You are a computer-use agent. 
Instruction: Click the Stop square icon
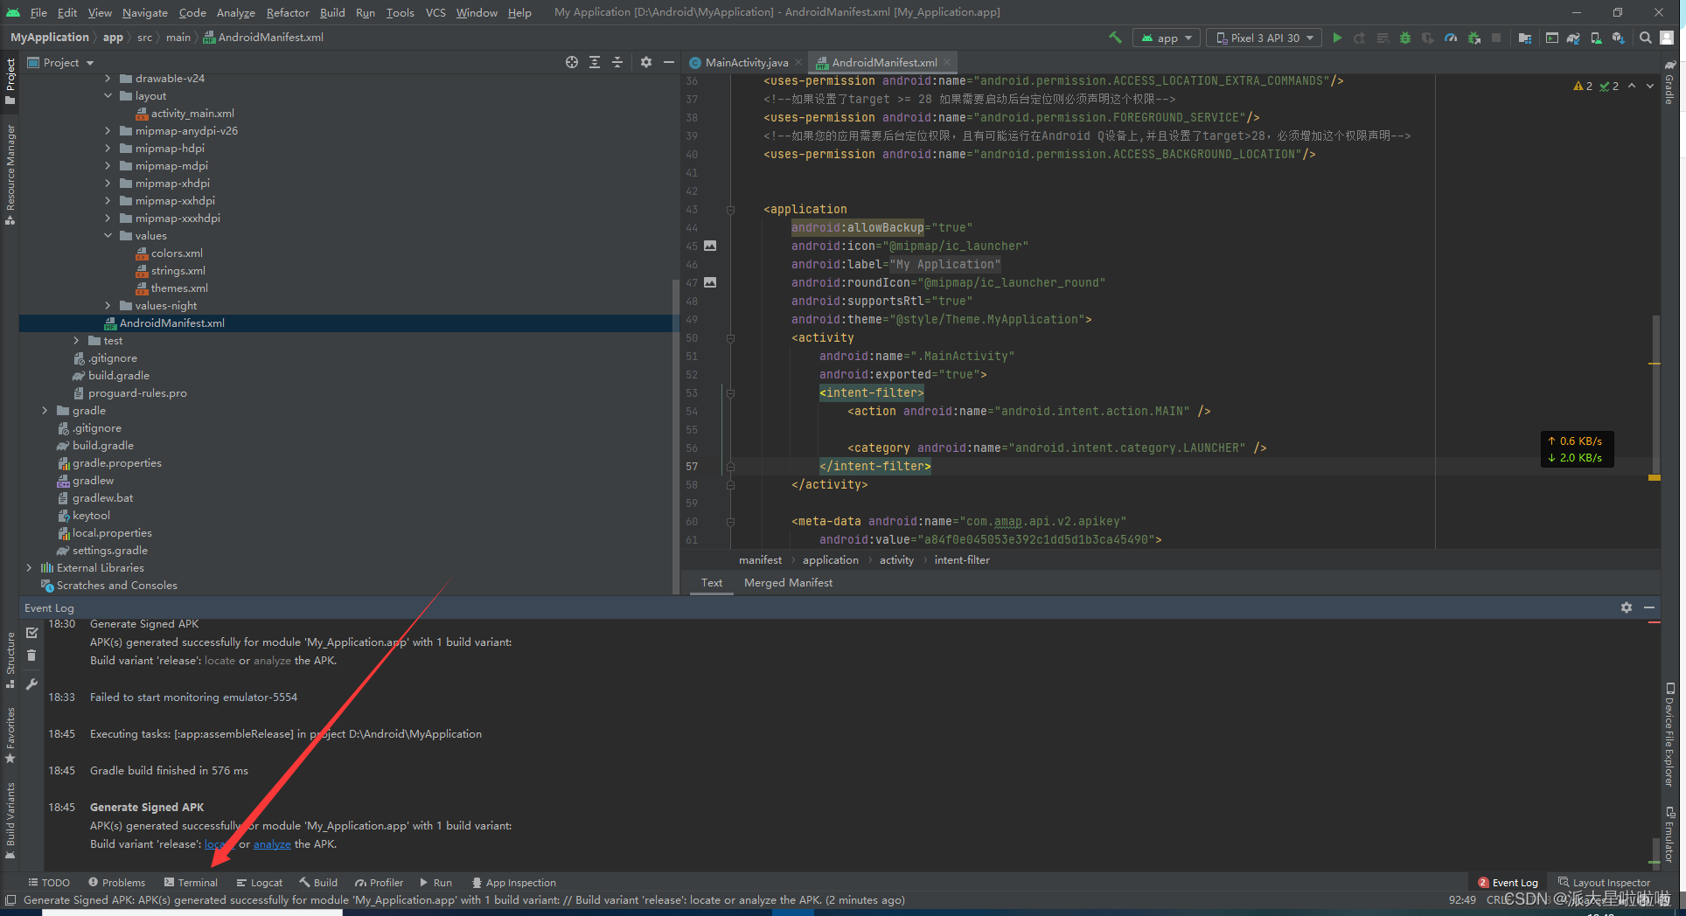tap(1496, 38)
